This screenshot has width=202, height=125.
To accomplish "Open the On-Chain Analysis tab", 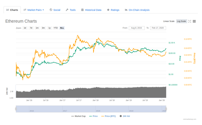I will pyautogui.click(x=137, y=10).
